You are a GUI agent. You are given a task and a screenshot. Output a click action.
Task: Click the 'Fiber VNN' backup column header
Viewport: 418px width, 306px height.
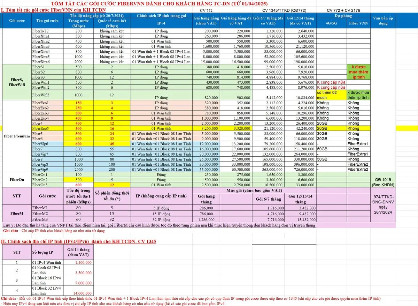[x=358, y=23]
